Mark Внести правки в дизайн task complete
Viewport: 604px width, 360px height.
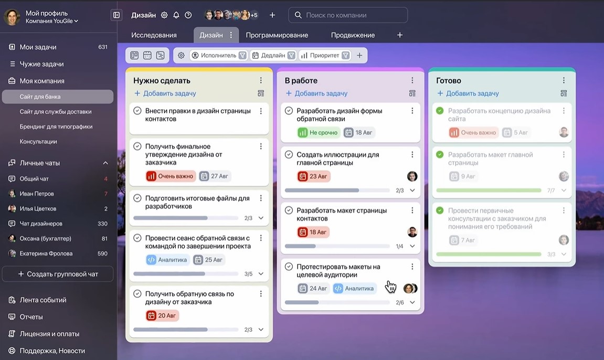137,111
